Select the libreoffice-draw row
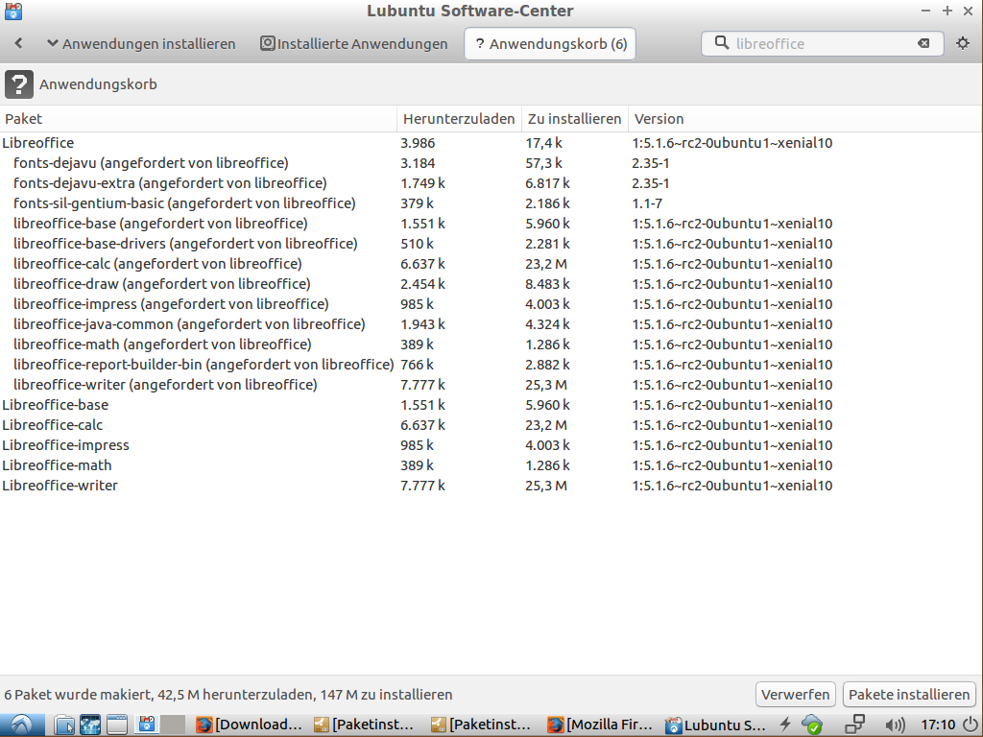 point(491,284)
